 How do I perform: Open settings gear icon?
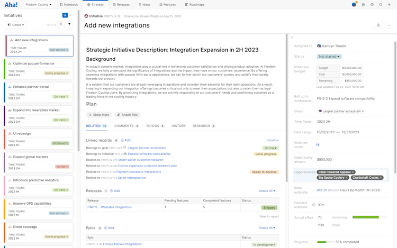click(x=363, y=5)
